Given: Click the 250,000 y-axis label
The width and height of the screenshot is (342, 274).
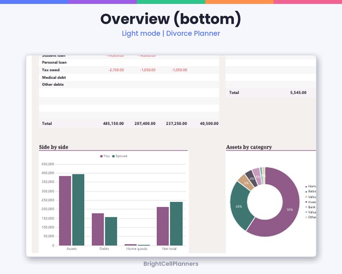Looking at the screenshot, I should click(48, 200).
